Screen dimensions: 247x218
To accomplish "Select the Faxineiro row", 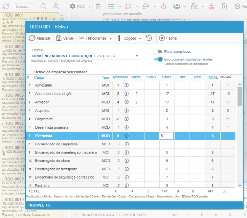I will (x=131, y=185).
